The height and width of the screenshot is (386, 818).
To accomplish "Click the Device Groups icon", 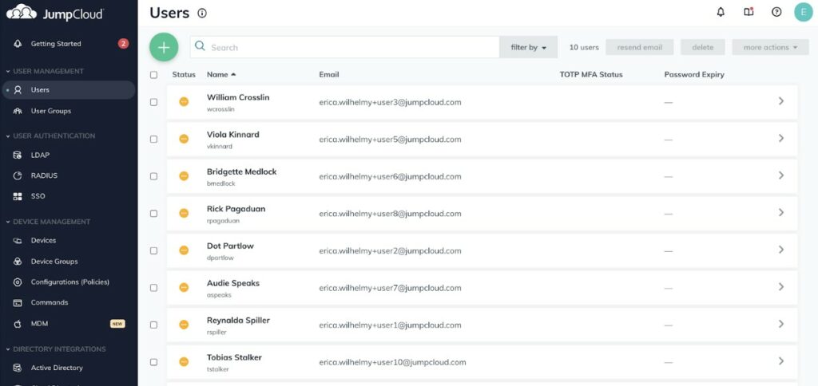I will [18, 262].
